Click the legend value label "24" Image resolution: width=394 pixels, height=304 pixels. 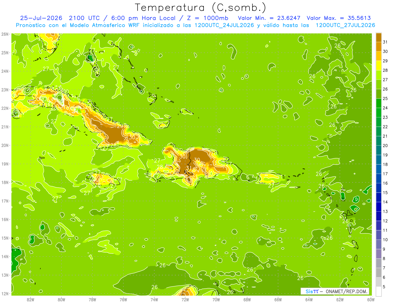pyautogui.click(x=385, y=108)
